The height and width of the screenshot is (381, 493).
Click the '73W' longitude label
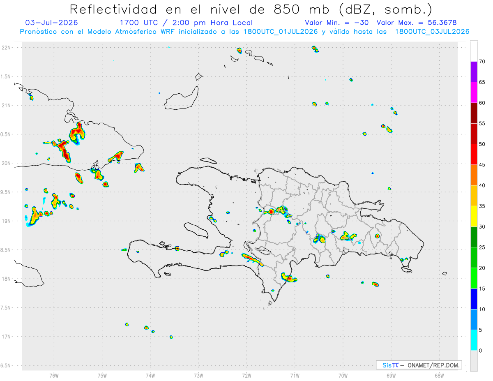(x=198, y=376)
